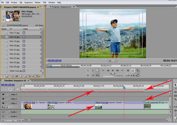177x125 pixels.
Task: Hide Video 3 track with eye toggle
Action: tap(3, 95)
